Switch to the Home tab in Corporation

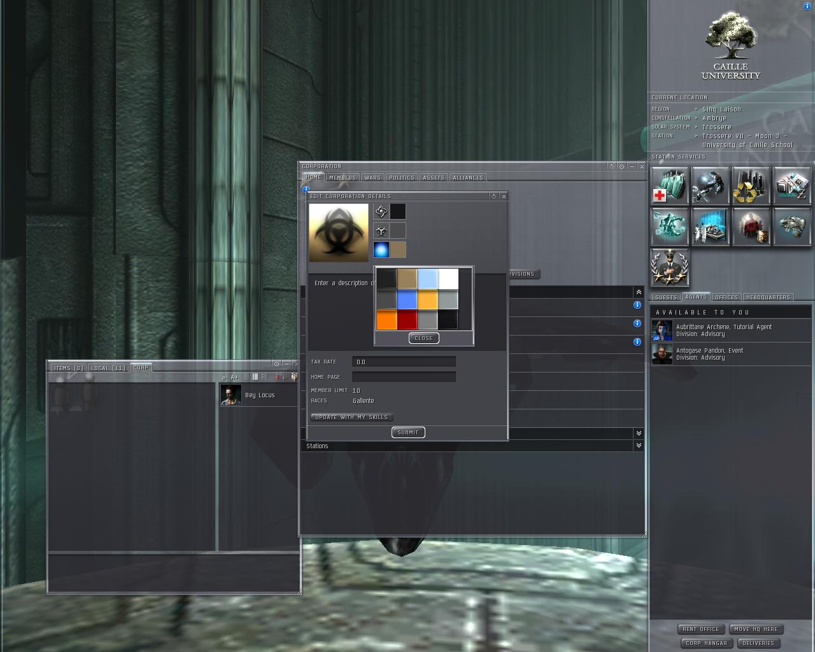pos(313,178)
